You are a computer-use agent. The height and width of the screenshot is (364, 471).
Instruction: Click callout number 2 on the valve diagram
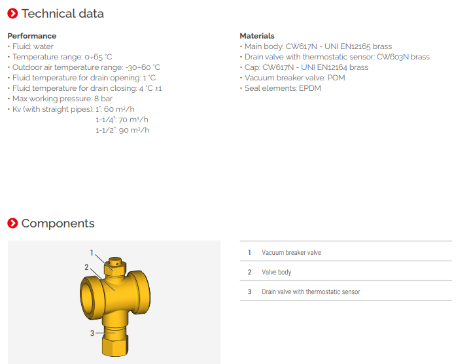click(86, 267)
